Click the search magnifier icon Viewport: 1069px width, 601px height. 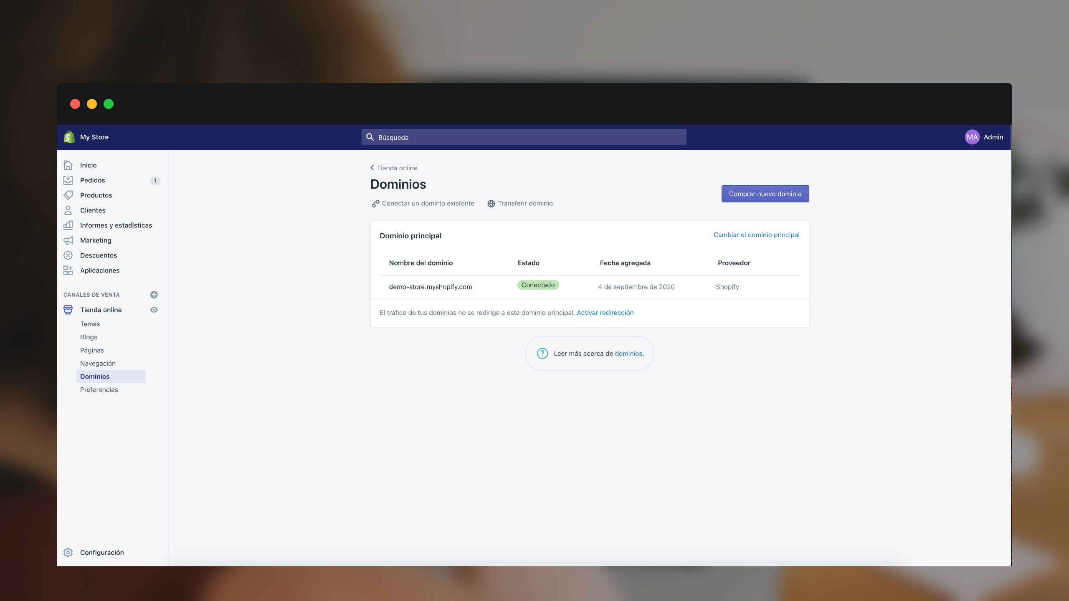coord(370,137)
